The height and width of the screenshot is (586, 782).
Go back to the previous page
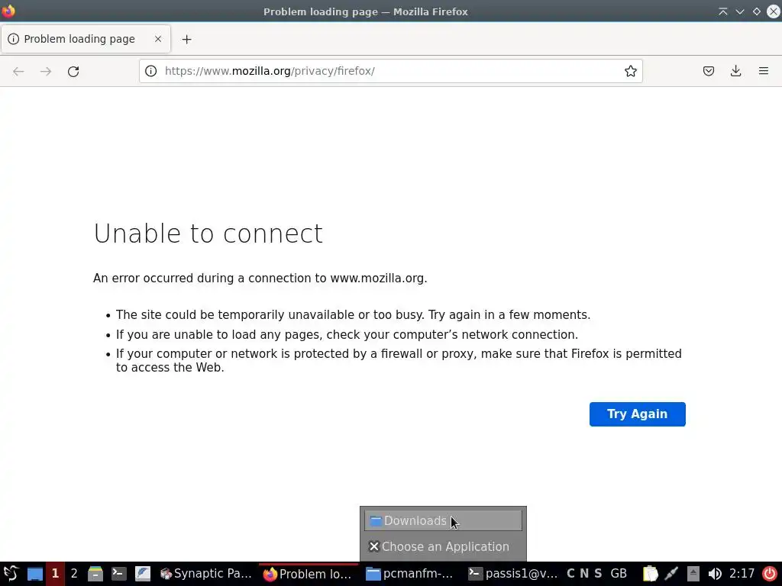(18, 71)
